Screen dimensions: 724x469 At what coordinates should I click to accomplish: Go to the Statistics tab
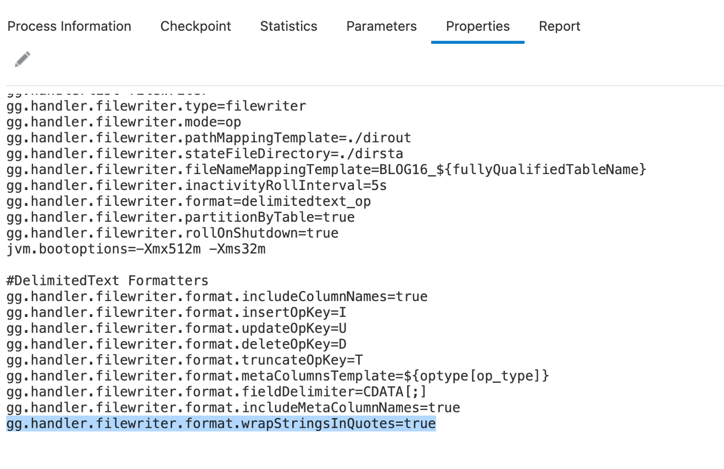288,26
